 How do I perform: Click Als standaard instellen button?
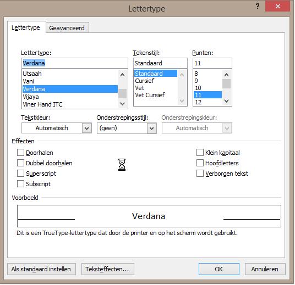pos(42,269)
